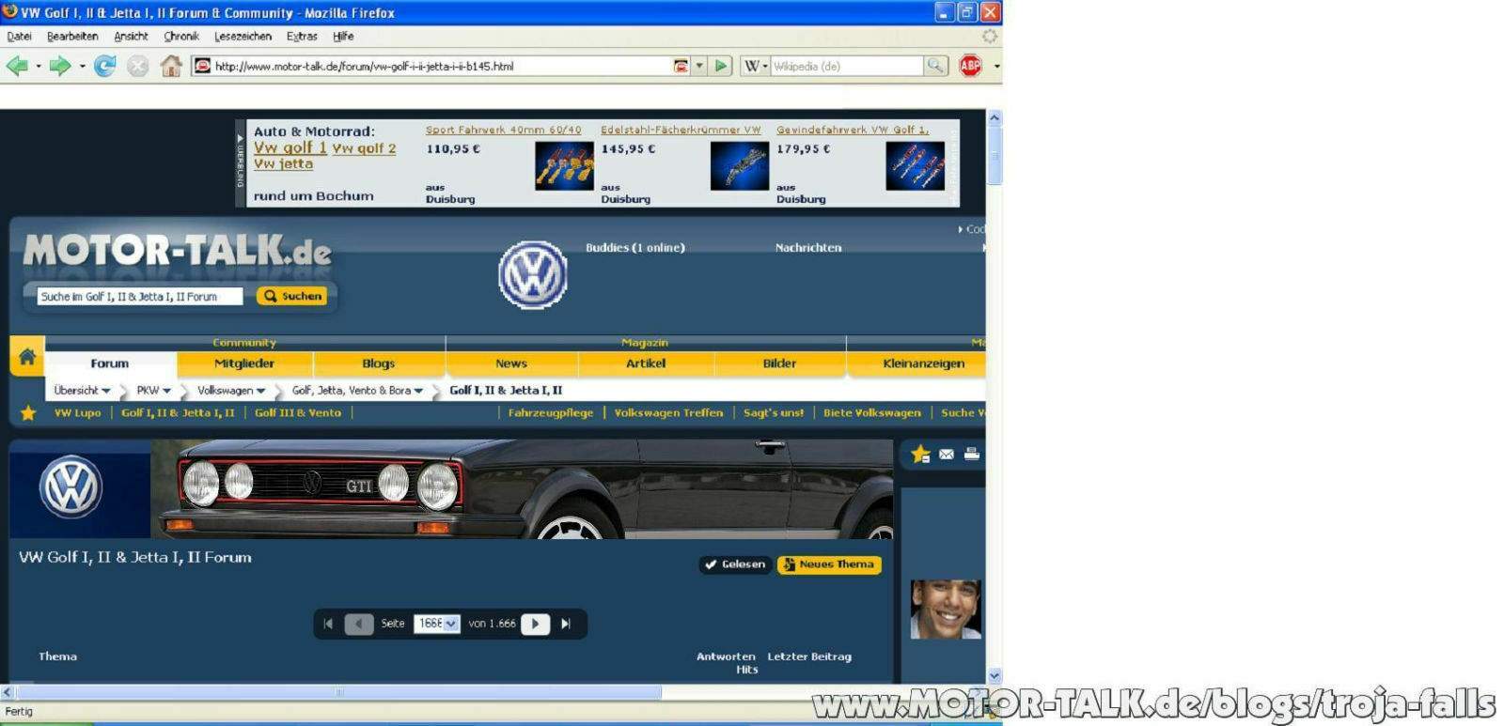Image resolution: width=1504 pixels, height=726 pixels.
Task: Switch to the Mitglieder tab
Action: tap(244, 363)
